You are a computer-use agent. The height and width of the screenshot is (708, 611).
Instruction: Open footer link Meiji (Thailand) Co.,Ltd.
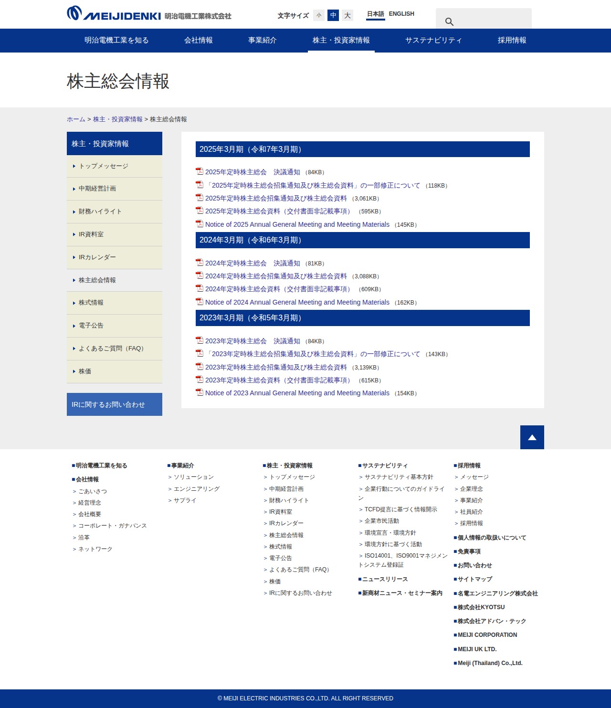[x=490, y=663]
